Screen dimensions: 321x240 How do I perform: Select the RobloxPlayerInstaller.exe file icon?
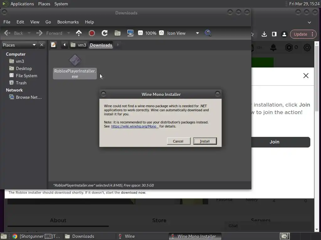pyautogui.click(x=75, y=60)
